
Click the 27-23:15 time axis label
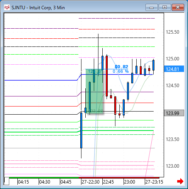[154, 182]
